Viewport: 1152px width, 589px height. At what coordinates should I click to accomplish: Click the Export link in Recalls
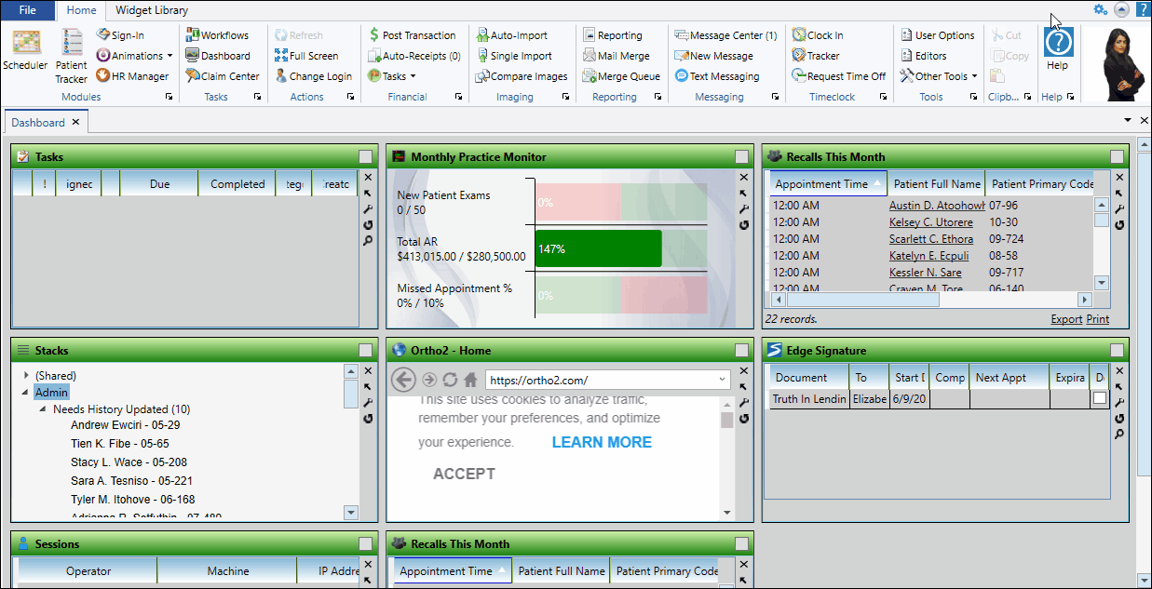[1066, 319]
